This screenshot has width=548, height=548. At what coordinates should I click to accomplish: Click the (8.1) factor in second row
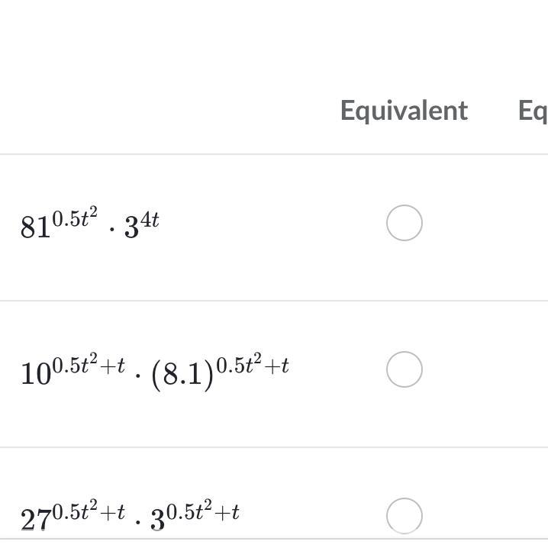[x=182, y=376]
